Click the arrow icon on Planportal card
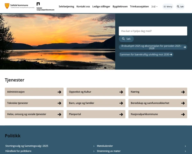This screenshot has height=154, width=192. (x=121, y=114)
